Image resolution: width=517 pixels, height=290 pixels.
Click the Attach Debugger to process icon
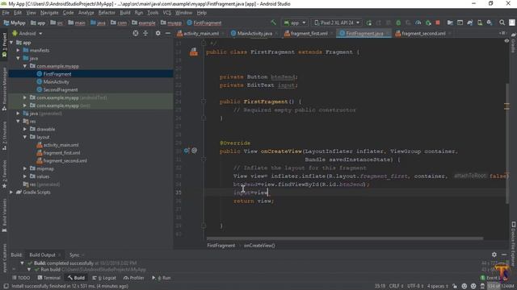(428, 23)
